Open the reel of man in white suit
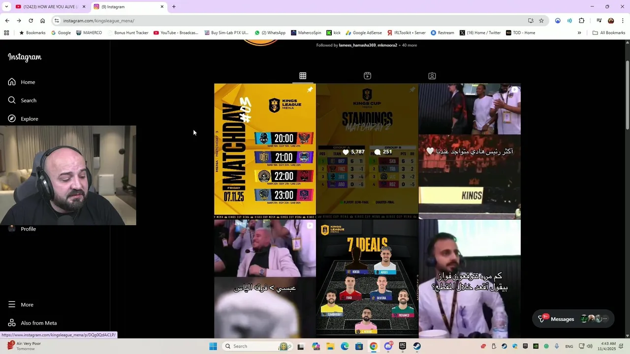Image resolution: width=630 pixels, height=354 pixels. [265, 279]
